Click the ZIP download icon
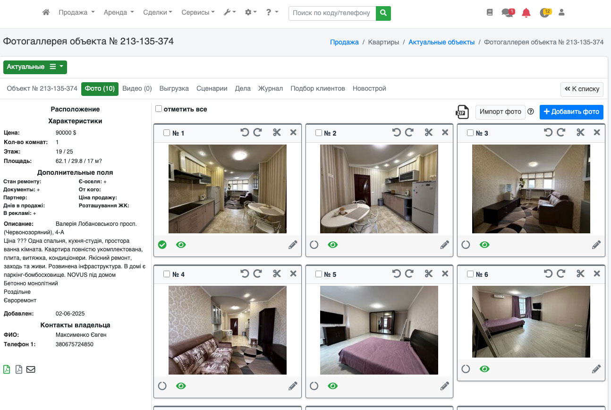Viewport: 611px width, 410px height. pos(462,111)
